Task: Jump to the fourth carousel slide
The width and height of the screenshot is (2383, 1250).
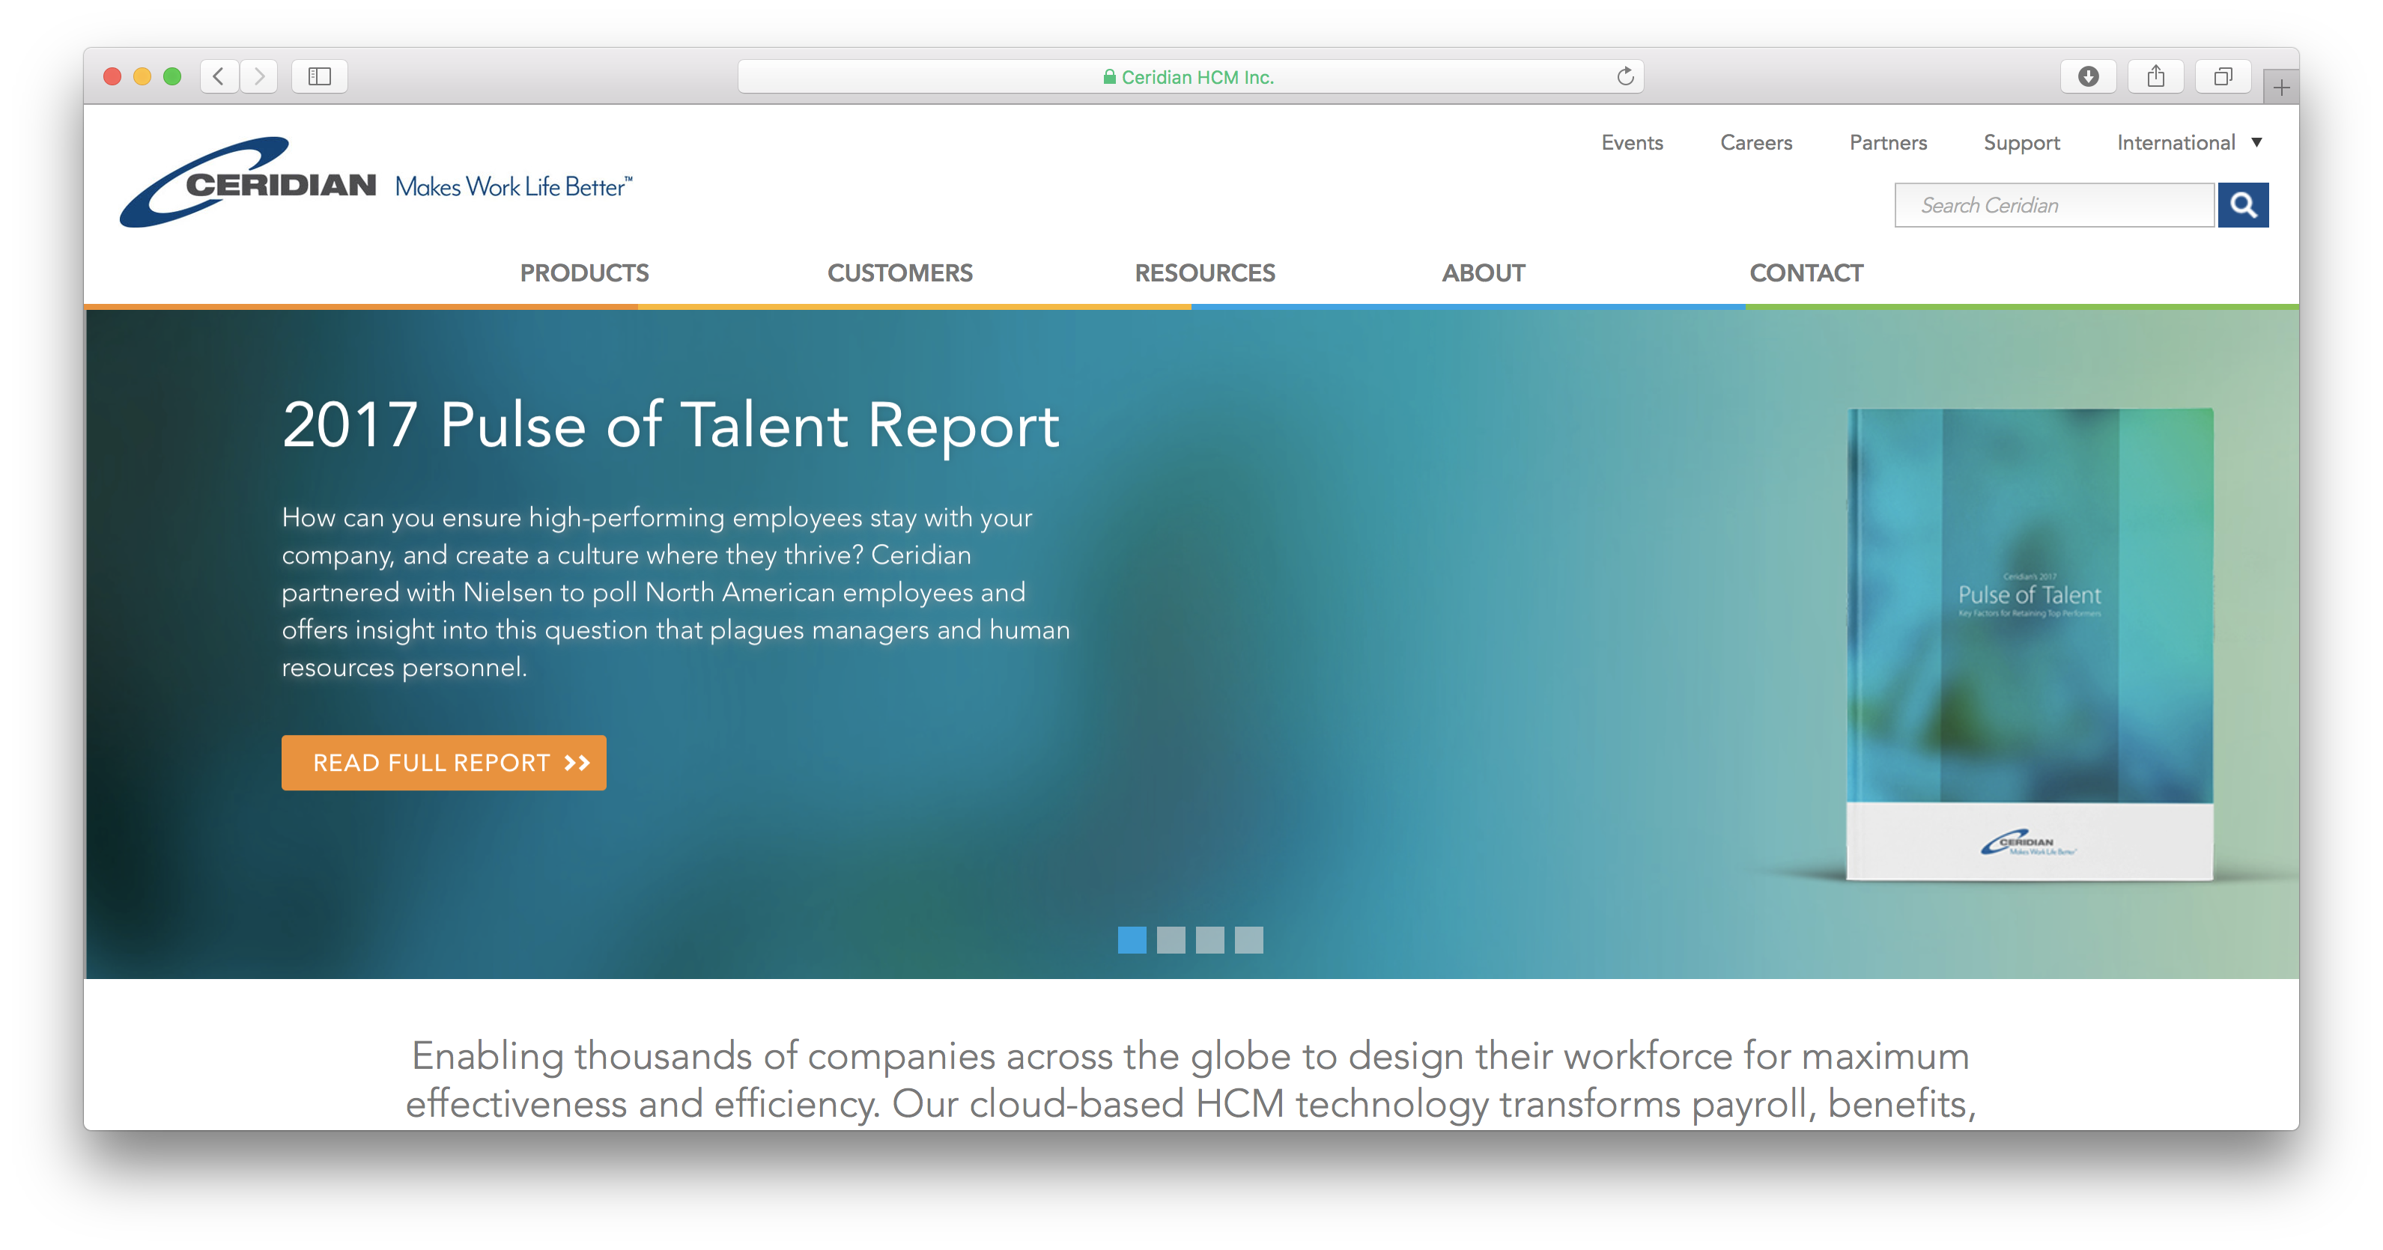Action: click(x=1248, y=939)
